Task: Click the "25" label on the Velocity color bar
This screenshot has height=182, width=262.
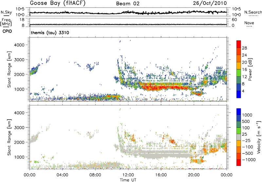Action: (244, 134)
